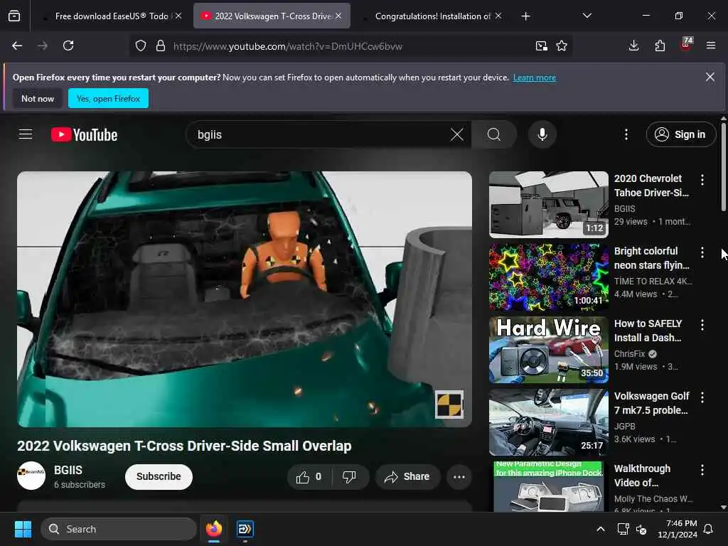Image resolution: width=728 pixels, height=546 pixels.
Task: Click the video player crash scene
Action: click(245, 299)
